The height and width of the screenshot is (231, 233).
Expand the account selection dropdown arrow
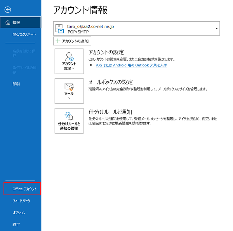pos(216,29)
